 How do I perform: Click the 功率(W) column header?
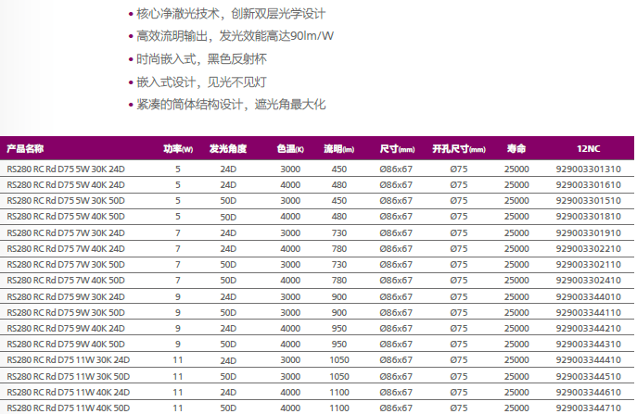point(178,148)
